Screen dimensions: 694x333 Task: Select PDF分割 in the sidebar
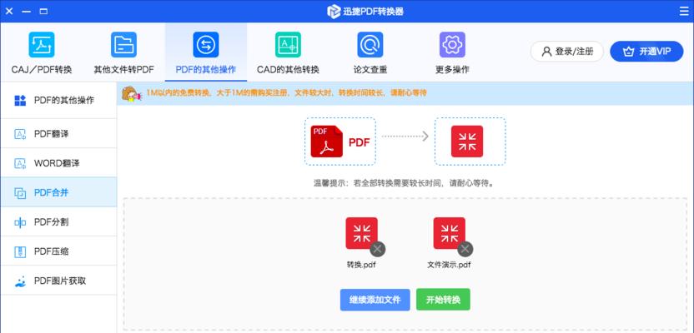click(x=58, y=222)
